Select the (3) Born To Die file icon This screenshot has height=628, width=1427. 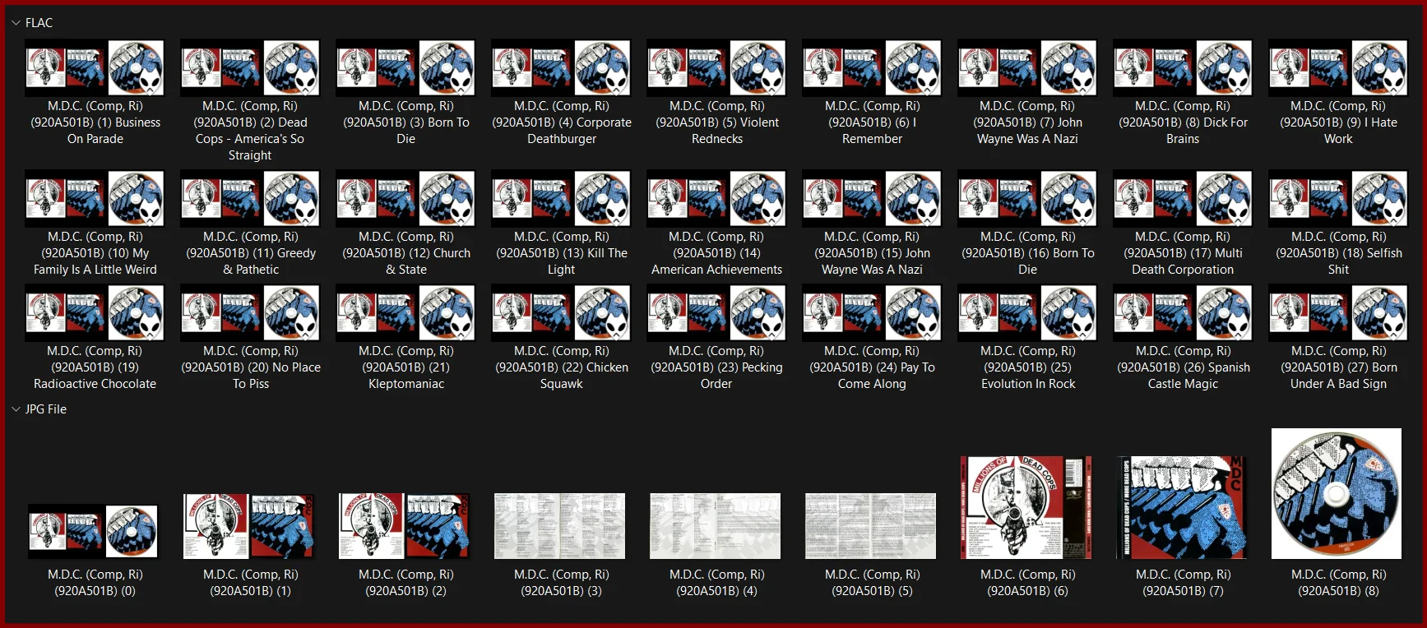(405, 67)
